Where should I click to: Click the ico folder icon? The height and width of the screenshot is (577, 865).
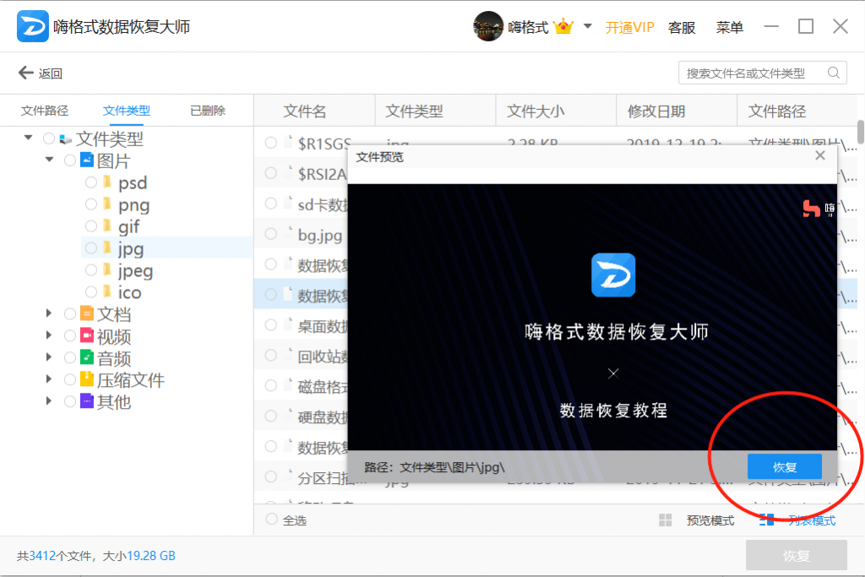pos(107,291)
